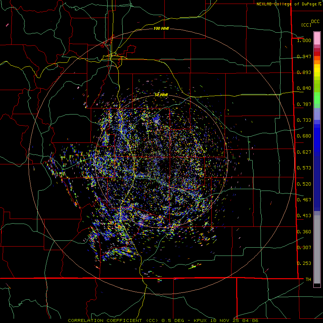Pick the pink top segment of the color bar
This screenshot has height=323, width=323.
pyautogui.click(x=317, y=38)
